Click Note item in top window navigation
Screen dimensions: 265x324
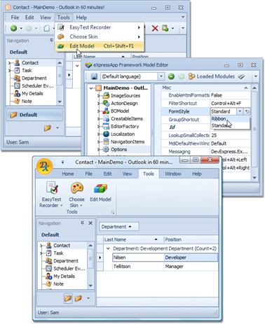pyautogui.click(x=27, y=101)
